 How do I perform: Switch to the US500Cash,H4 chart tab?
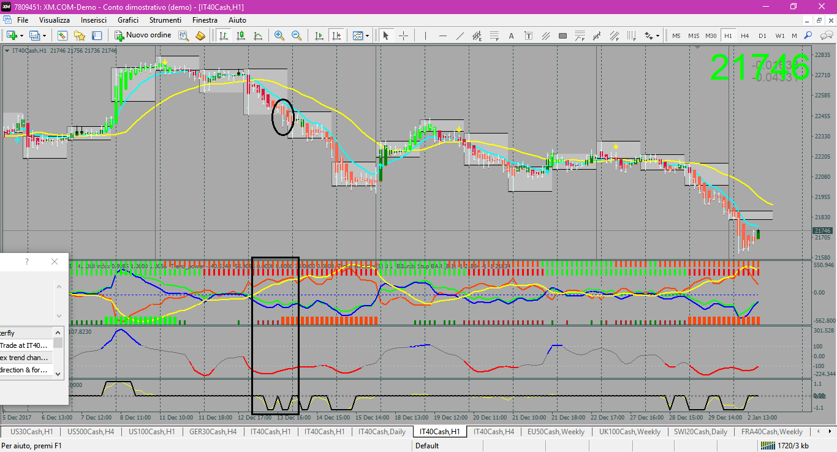91,432
